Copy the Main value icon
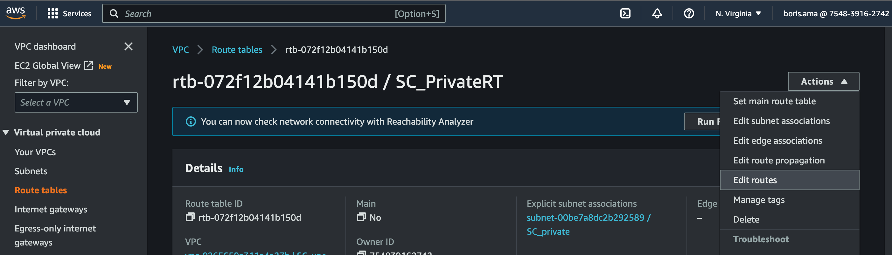 [361, 217]
